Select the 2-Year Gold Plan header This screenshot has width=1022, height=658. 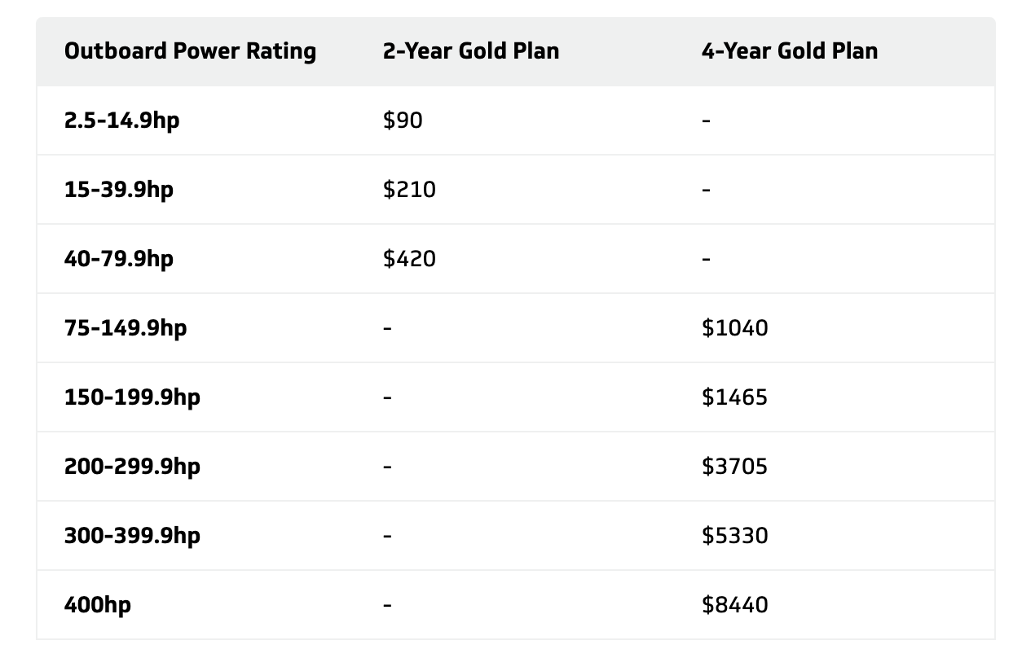click(471, 51)
